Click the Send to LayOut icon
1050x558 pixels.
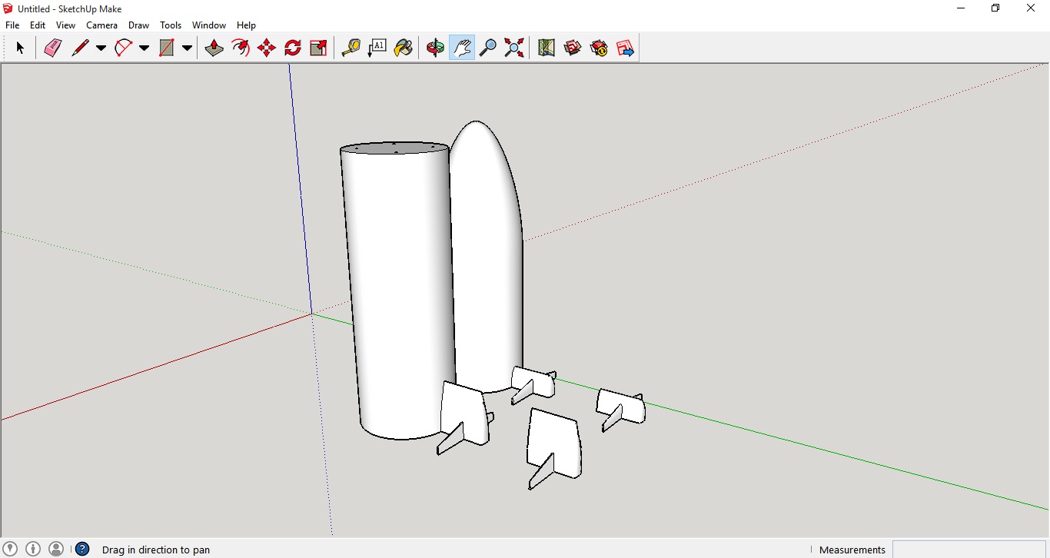(x=625, y=48)
